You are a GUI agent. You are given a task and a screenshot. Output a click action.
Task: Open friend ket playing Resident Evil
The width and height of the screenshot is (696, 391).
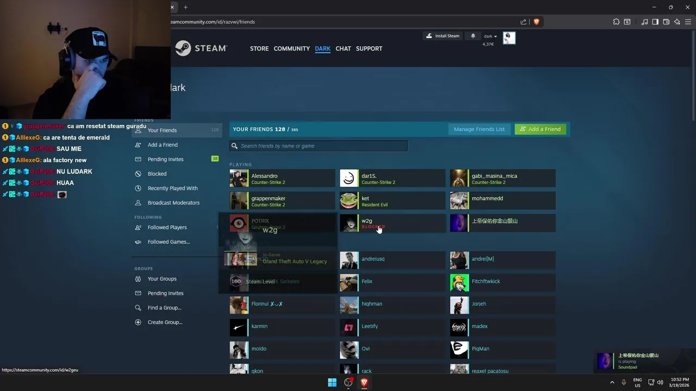(x=393, y=200)
